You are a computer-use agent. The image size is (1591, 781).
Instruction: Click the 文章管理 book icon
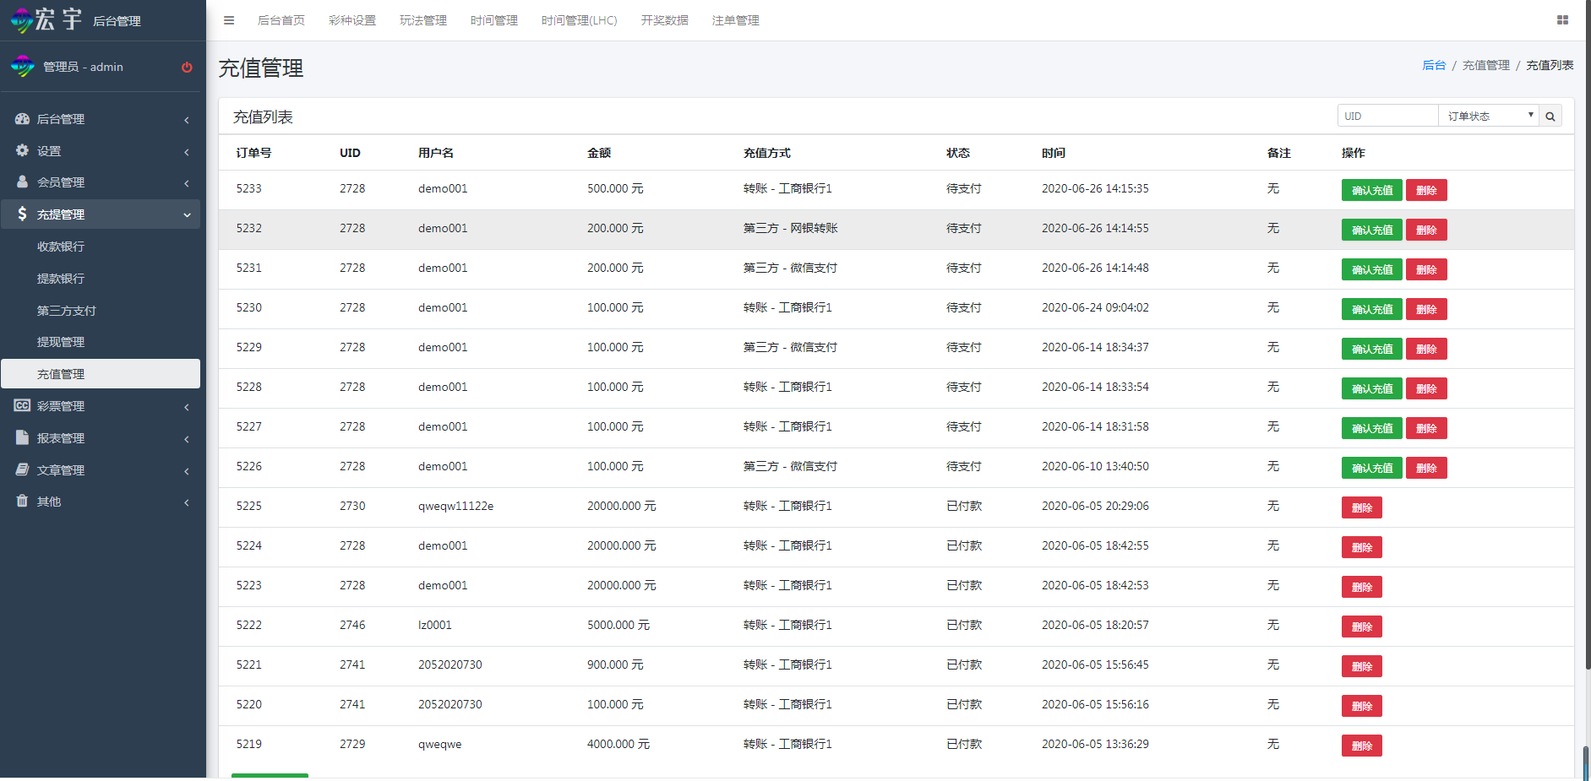23,469
